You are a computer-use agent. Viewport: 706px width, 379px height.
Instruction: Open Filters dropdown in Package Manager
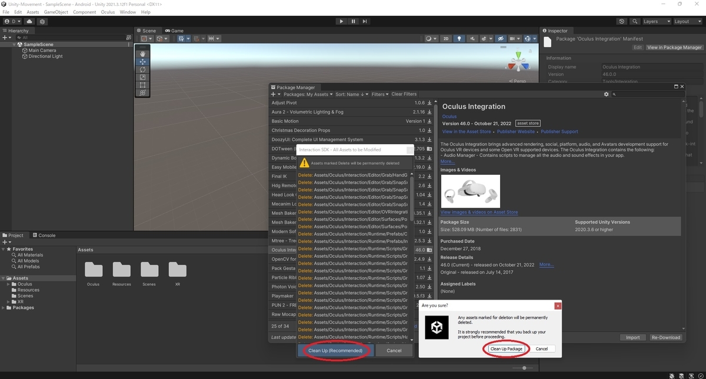pyautogui.click(x=380, y=94)
